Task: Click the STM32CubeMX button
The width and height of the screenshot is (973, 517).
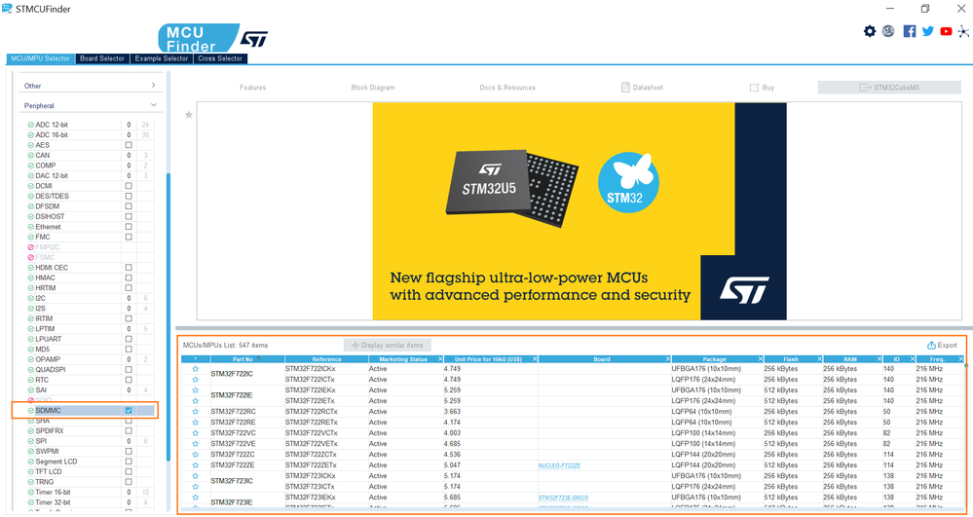Action: [889, 88]
